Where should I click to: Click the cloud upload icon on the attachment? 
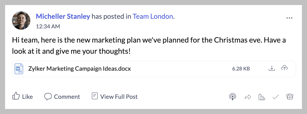tap(284, 68)
